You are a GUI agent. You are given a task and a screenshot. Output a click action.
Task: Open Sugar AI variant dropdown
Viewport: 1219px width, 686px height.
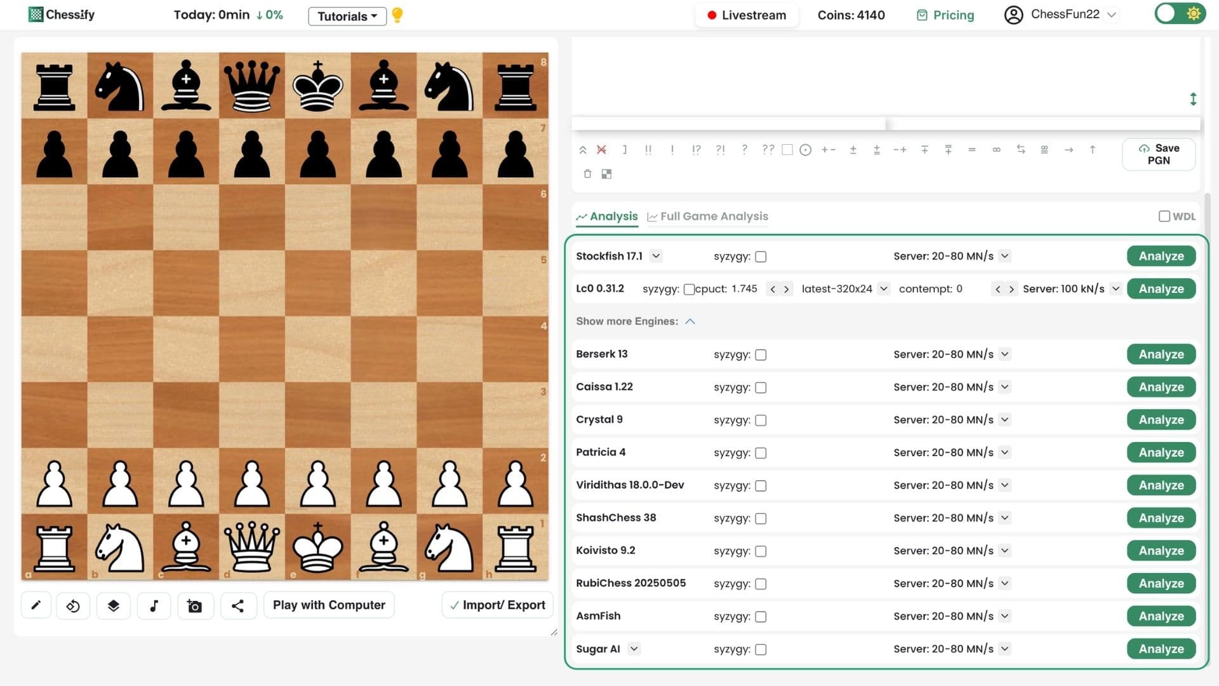634,649
